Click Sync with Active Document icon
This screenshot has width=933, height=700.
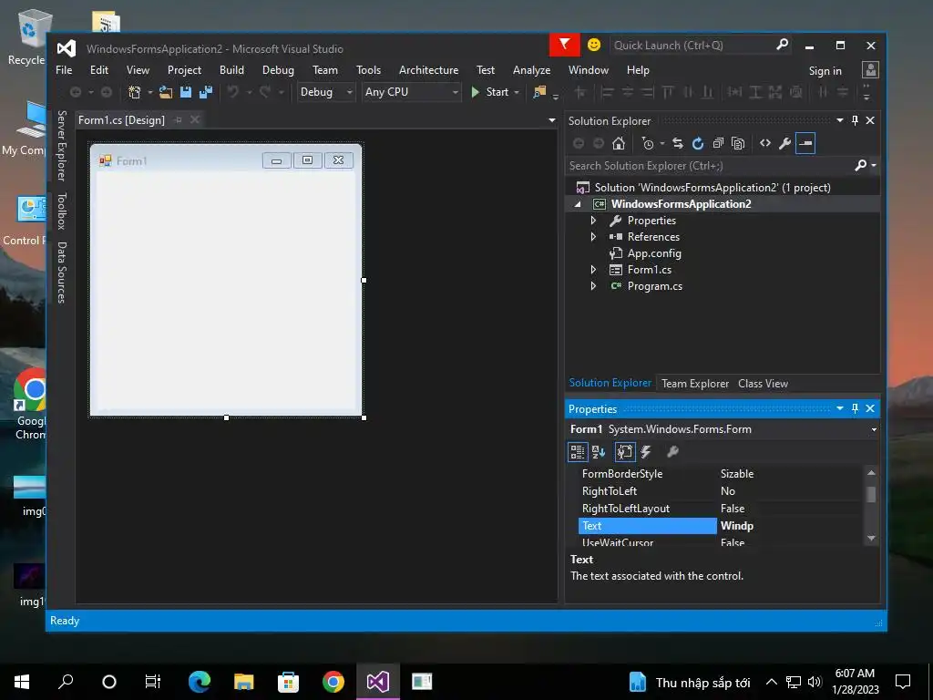678,143
